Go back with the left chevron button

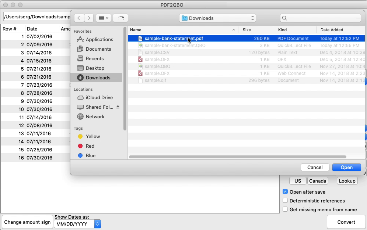tap(79, 18)
